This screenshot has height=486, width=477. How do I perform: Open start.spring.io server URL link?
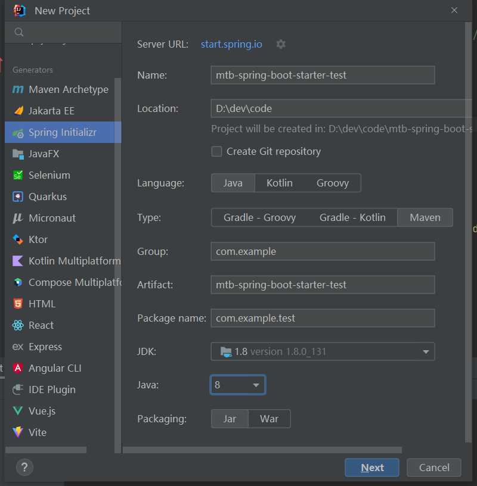tap(231, 44)
